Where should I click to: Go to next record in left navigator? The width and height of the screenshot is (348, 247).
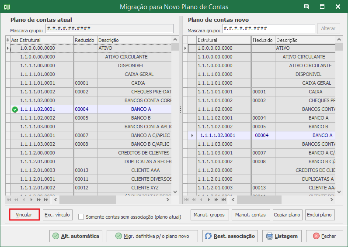tap(31, 200)
